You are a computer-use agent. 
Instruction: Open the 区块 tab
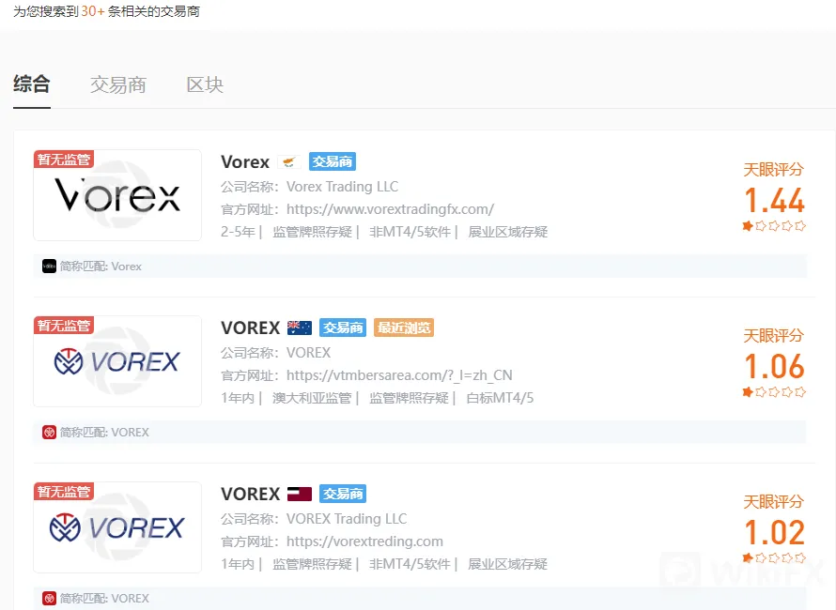point(206,84)
